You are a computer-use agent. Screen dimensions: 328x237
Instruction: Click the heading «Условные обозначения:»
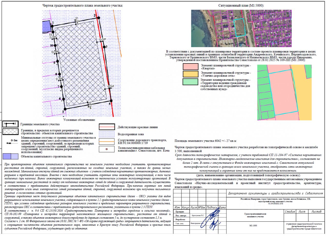[x=79, y=120]
